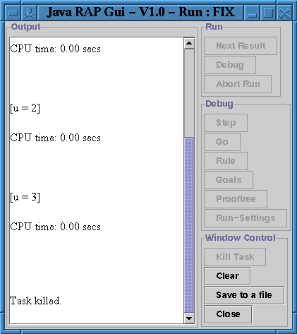The width and height of the screenshot is (297, 334).
Task: Click inside the Output text area
Action: coord(97,181)
